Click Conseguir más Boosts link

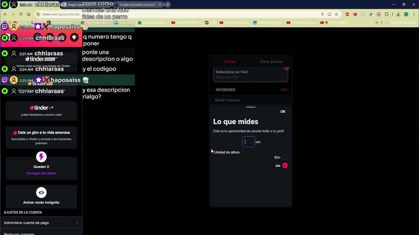41,173
